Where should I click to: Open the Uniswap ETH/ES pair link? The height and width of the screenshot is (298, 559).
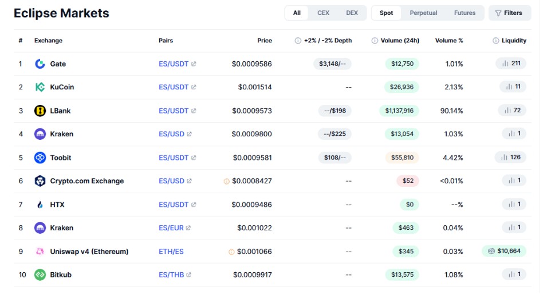click(x=171, y=251)
